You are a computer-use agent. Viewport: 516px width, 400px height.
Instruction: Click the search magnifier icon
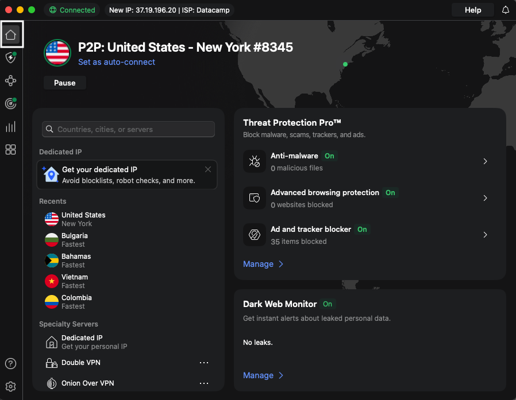[49, 129]
